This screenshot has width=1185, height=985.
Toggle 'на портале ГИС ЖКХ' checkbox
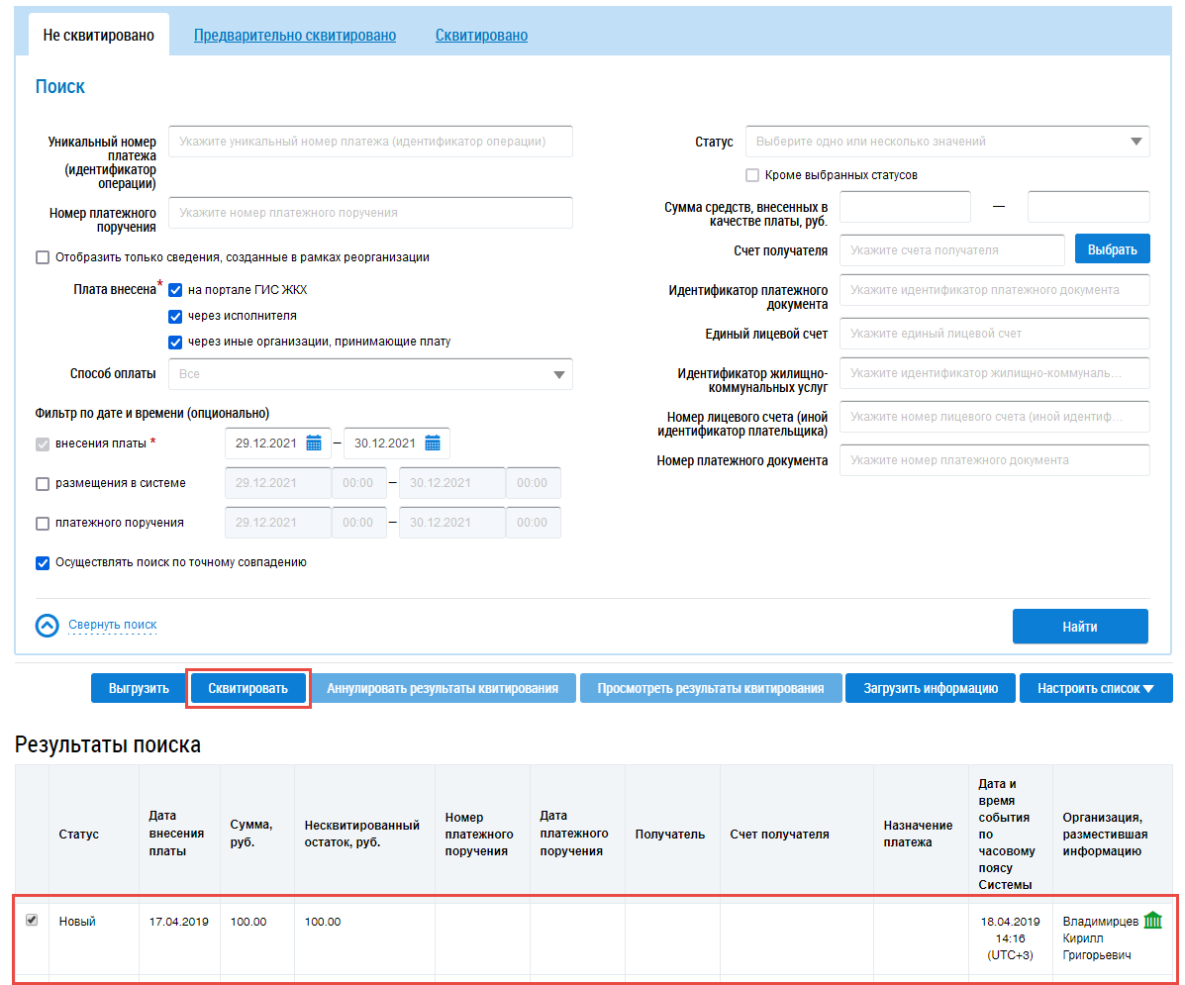tap(175, 290)
